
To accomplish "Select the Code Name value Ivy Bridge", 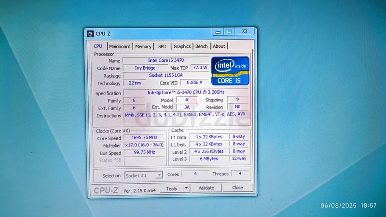I will (x=145, y=68).
